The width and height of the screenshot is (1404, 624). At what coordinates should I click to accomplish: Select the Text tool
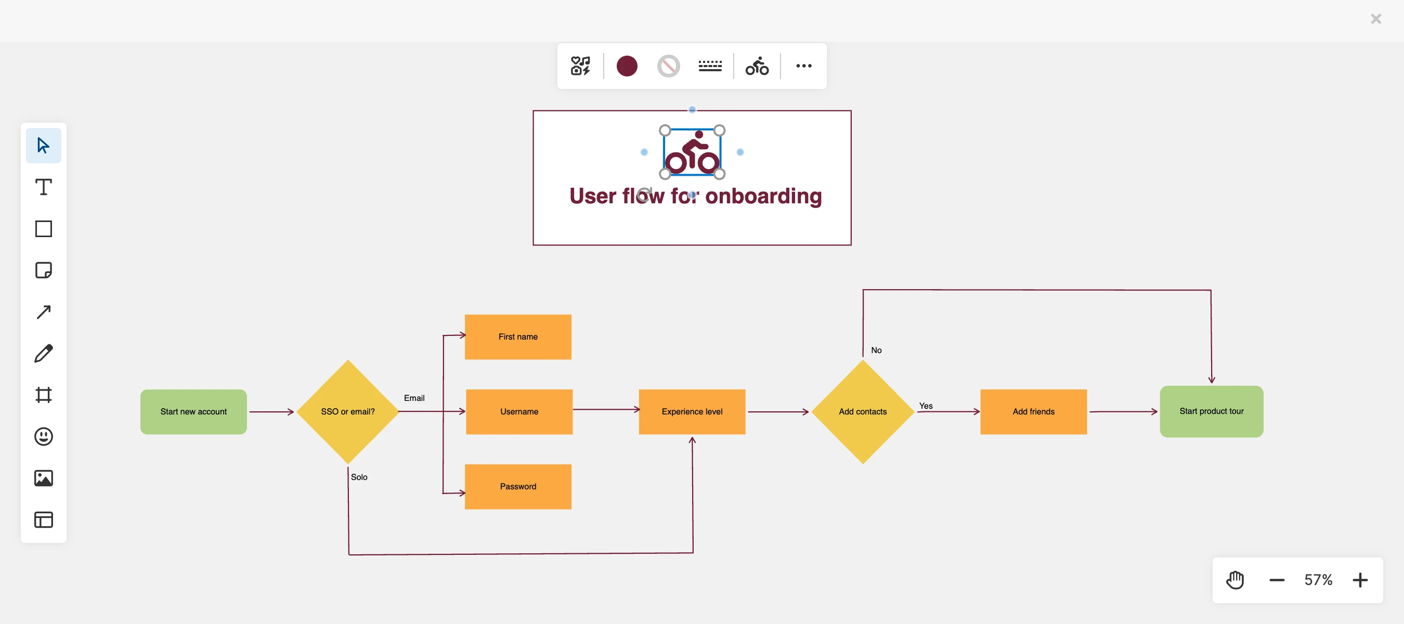[44, 187]
